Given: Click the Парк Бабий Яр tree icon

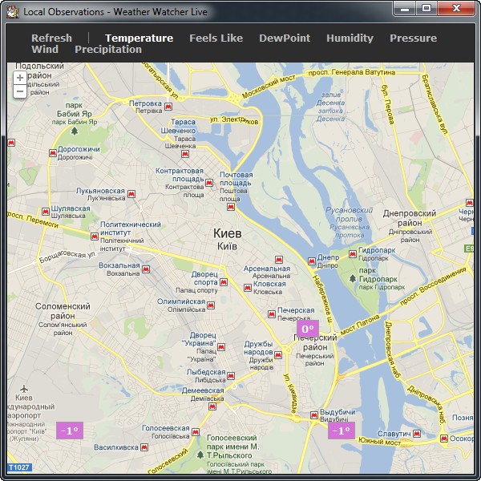Looking at the screenshot, I should [x=75, y=130].
